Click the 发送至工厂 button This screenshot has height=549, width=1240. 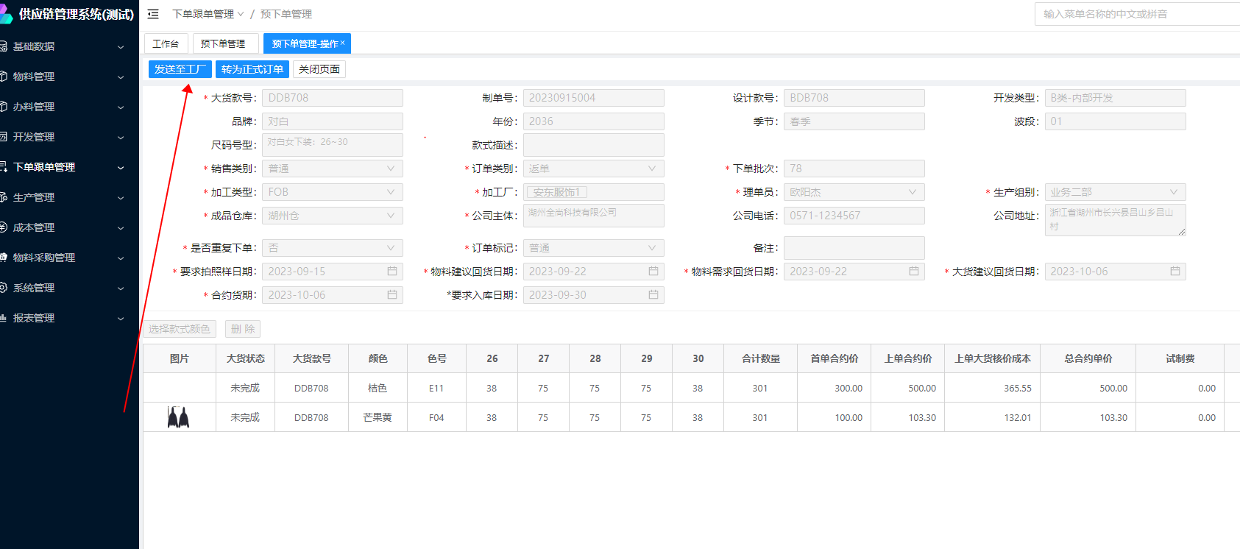coord(180,69)
